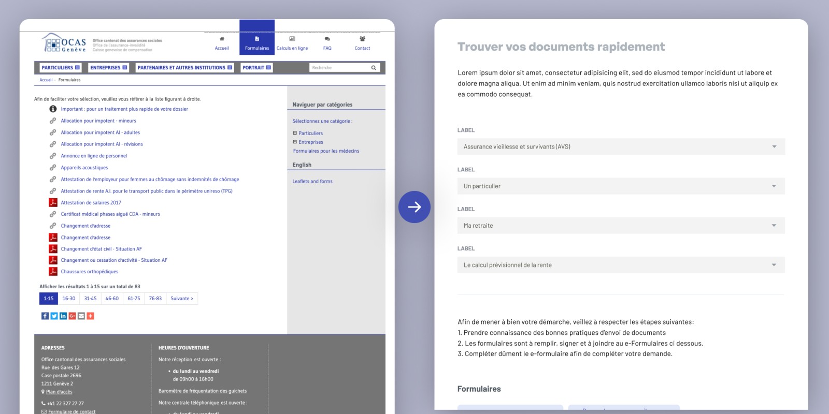Share on Google Plus

tap(72, 316)
